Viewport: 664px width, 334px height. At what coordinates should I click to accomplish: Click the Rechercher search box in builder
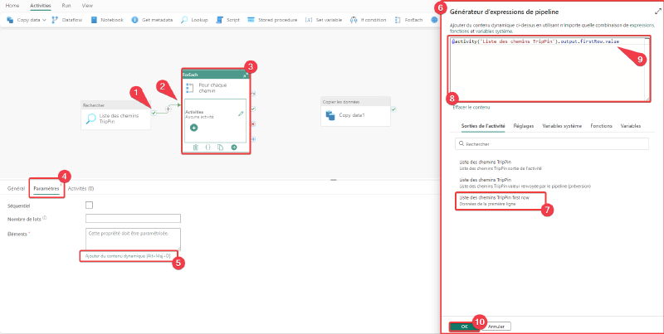[552, 143]
